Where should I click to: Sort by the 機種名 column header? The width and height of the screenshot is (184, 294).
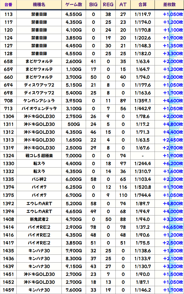point(39,5)
